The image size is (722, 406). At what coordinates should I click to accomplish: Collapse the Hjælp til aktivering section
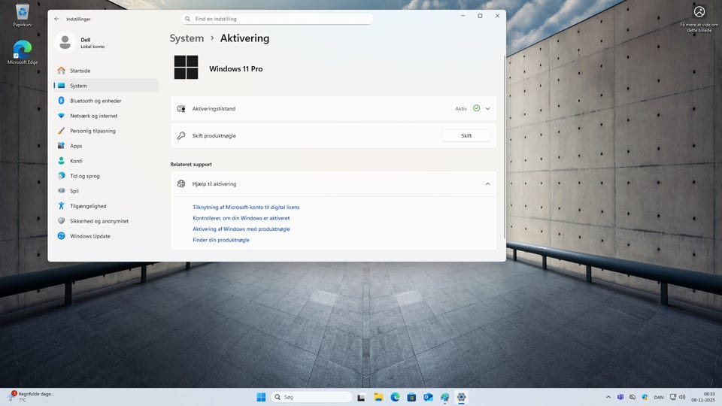pyautogui.click(x=487, y=183)
